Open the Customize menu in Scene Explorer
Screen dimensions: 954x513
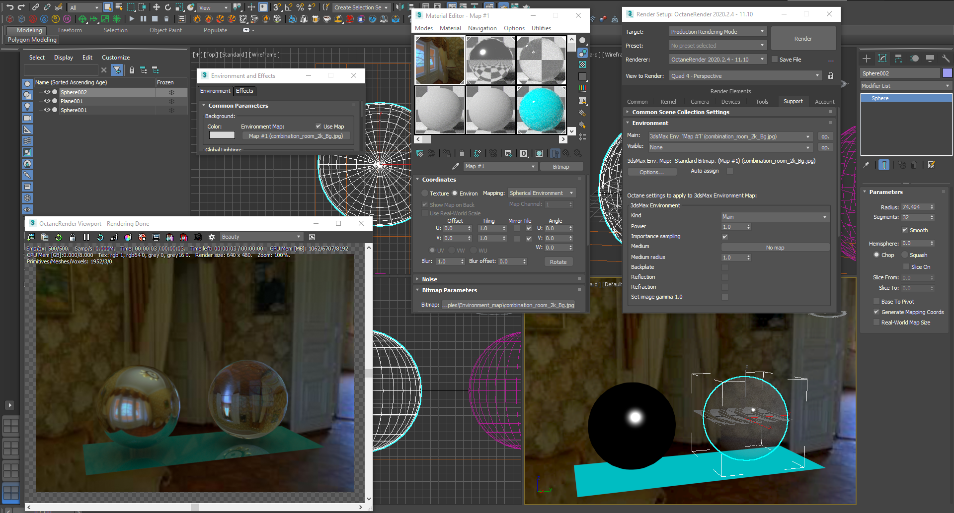(116, 58)
